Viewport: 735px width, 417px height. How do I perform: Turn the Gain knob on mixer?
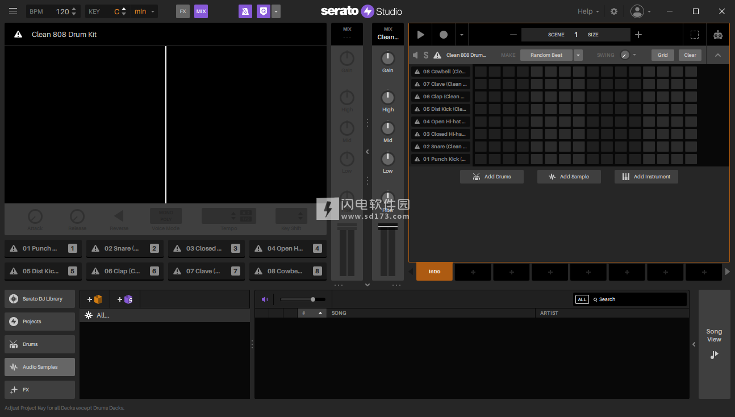pos(388,59)
